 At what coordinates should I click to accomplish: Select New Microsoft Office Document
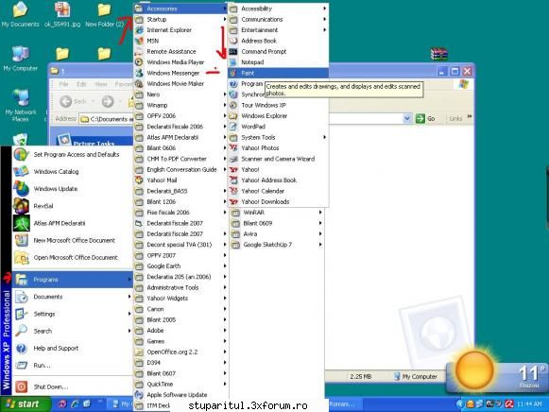tap(73, 240)
